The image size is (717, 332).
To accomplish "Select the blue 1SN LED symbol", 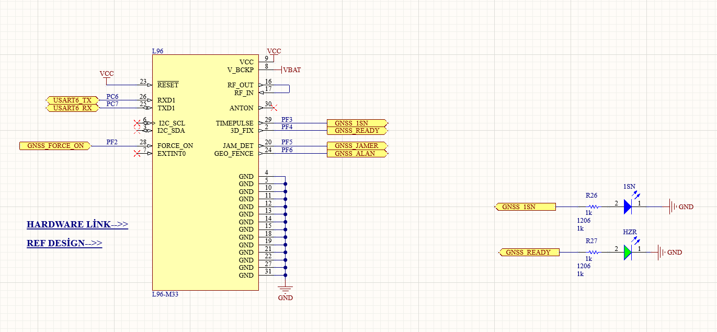I will [x=628, y=207].
